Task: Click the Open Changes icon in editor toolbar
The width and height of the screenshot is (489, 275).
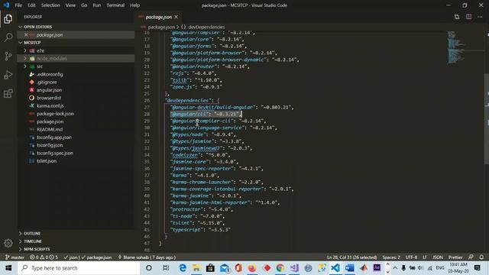Action: tap(457, 17)
